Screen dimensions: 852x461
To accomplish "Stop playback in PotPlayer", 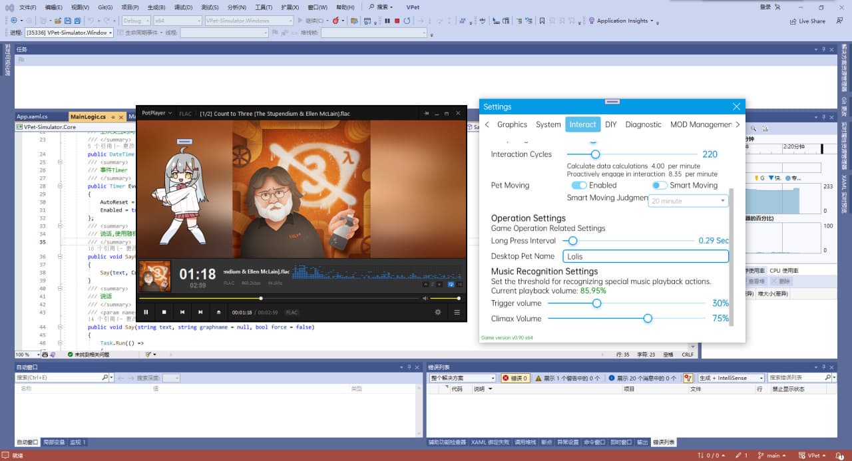I will [164, 312].
